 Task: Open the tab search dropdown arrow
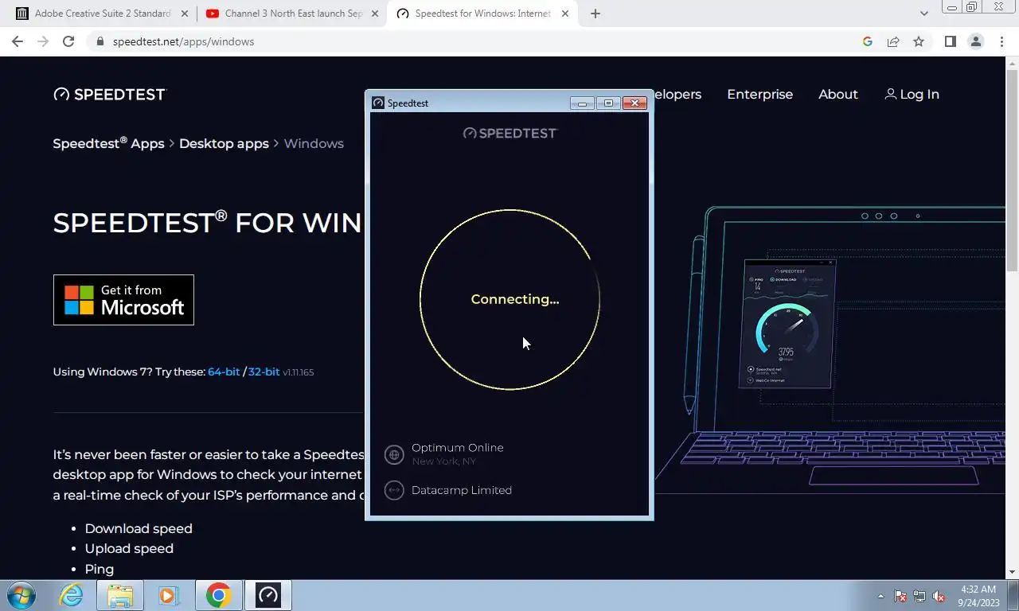point(923,14)
